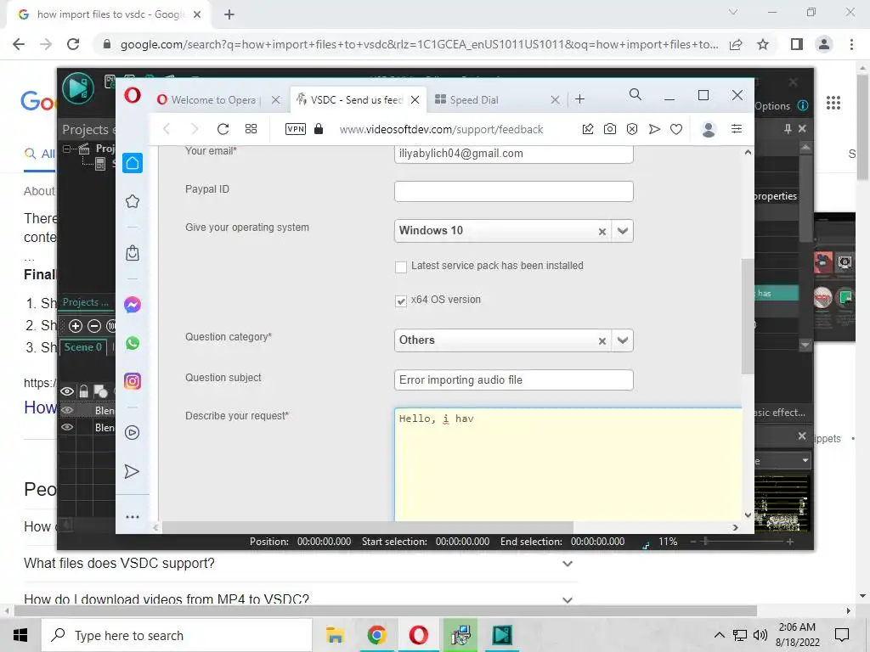Open the Question category dropdown arrow

(x=623, y=340)
